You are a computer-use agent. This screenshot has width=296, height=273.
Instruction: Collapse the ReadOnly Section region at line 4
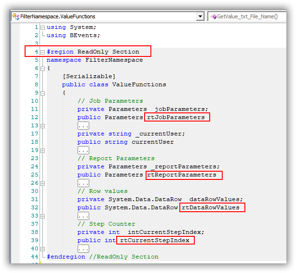[x=42, y=52]
